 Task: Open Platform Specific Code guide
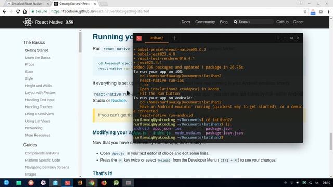pyautogui.click(x=43, y=161)
